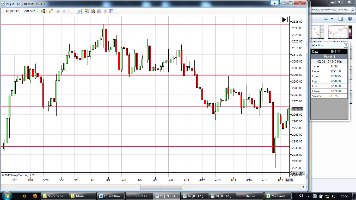Click the High value 2270,00 in Data Box
The image size is (356, 200).
tap(338, 81)
